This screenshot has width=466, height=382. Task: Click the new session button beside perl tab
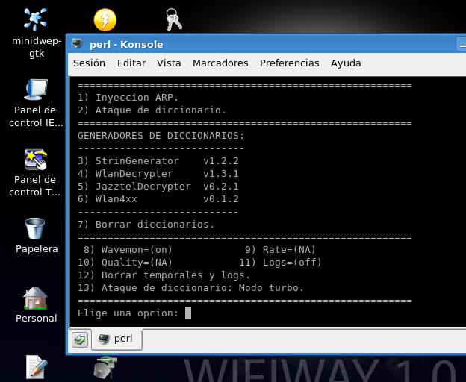(x=80, y=339)
